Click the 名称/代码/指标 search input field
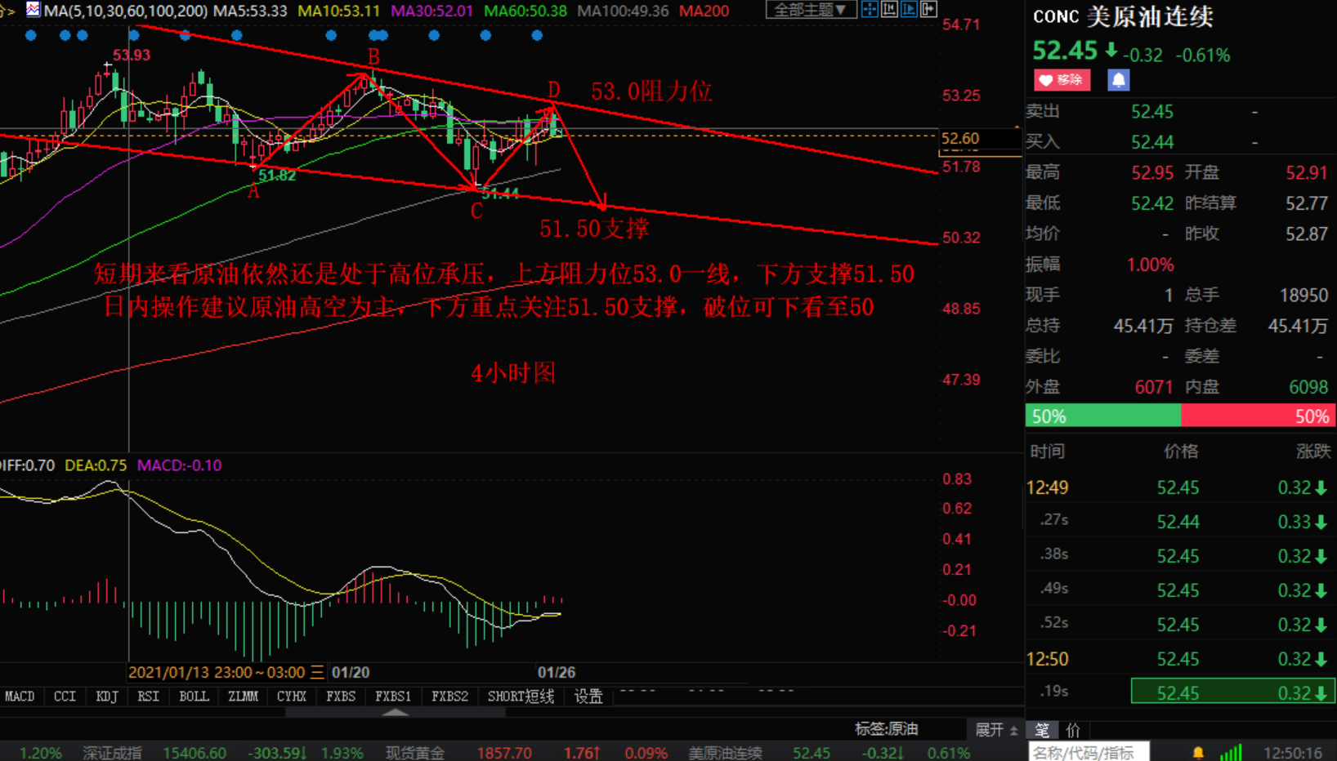 pyautogui.click(x=1089, y=752)
